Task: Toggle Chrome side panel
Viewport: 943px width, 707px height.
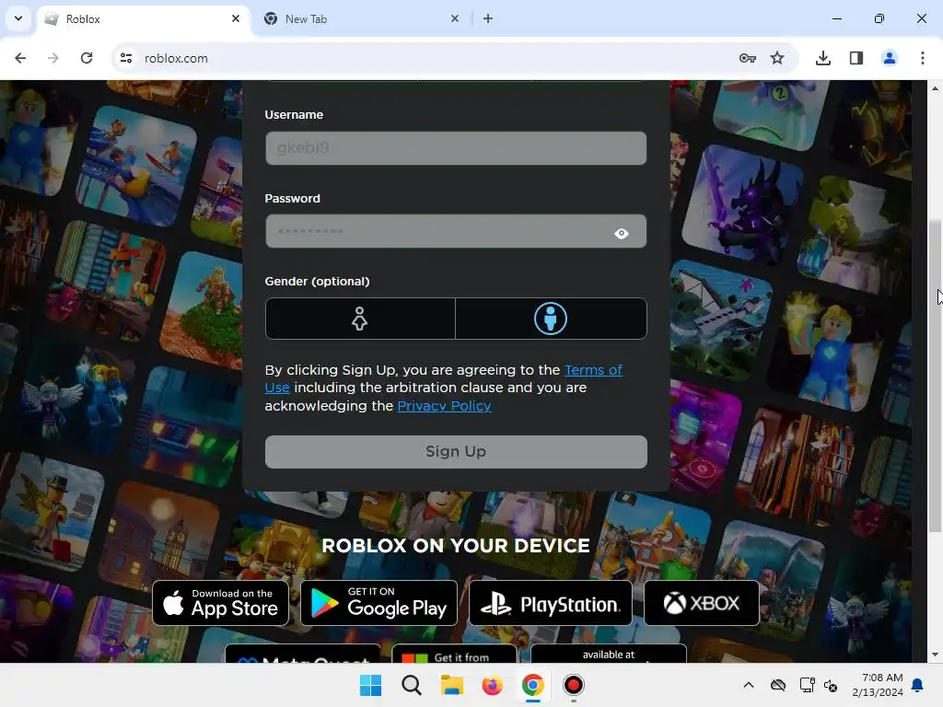Action: point(856,58)
